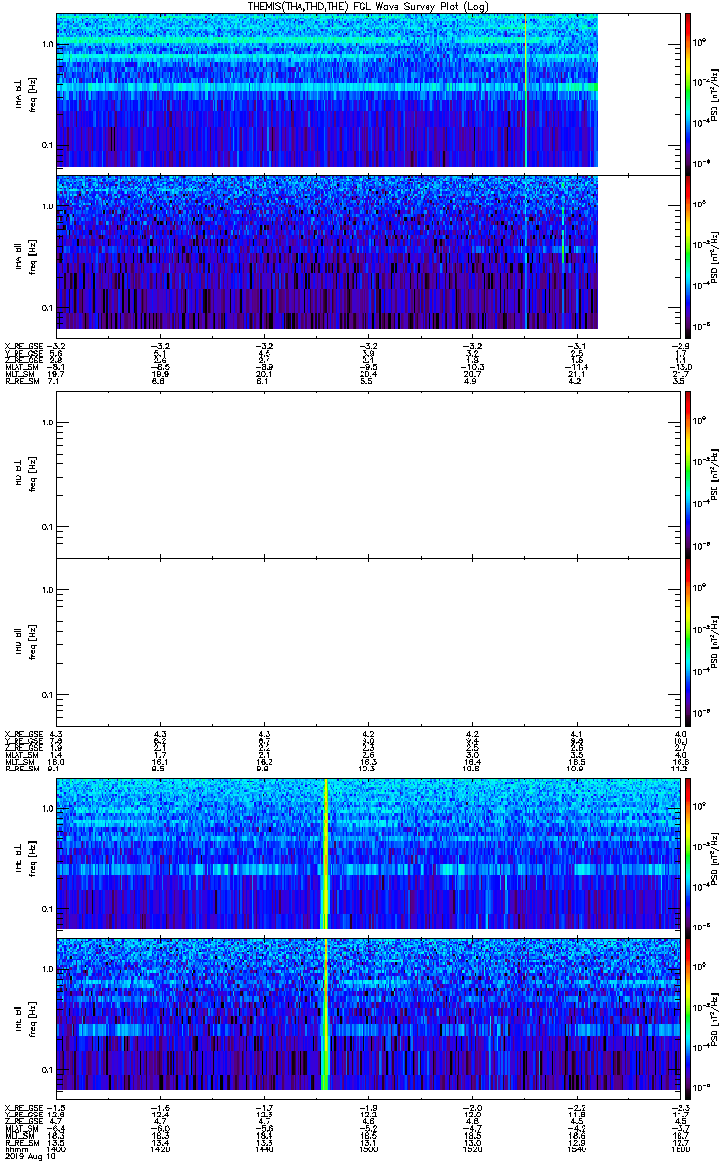
Task: Click the '1.0' frequency tick of THD B-parallel axis
Action: coord(47,590)
